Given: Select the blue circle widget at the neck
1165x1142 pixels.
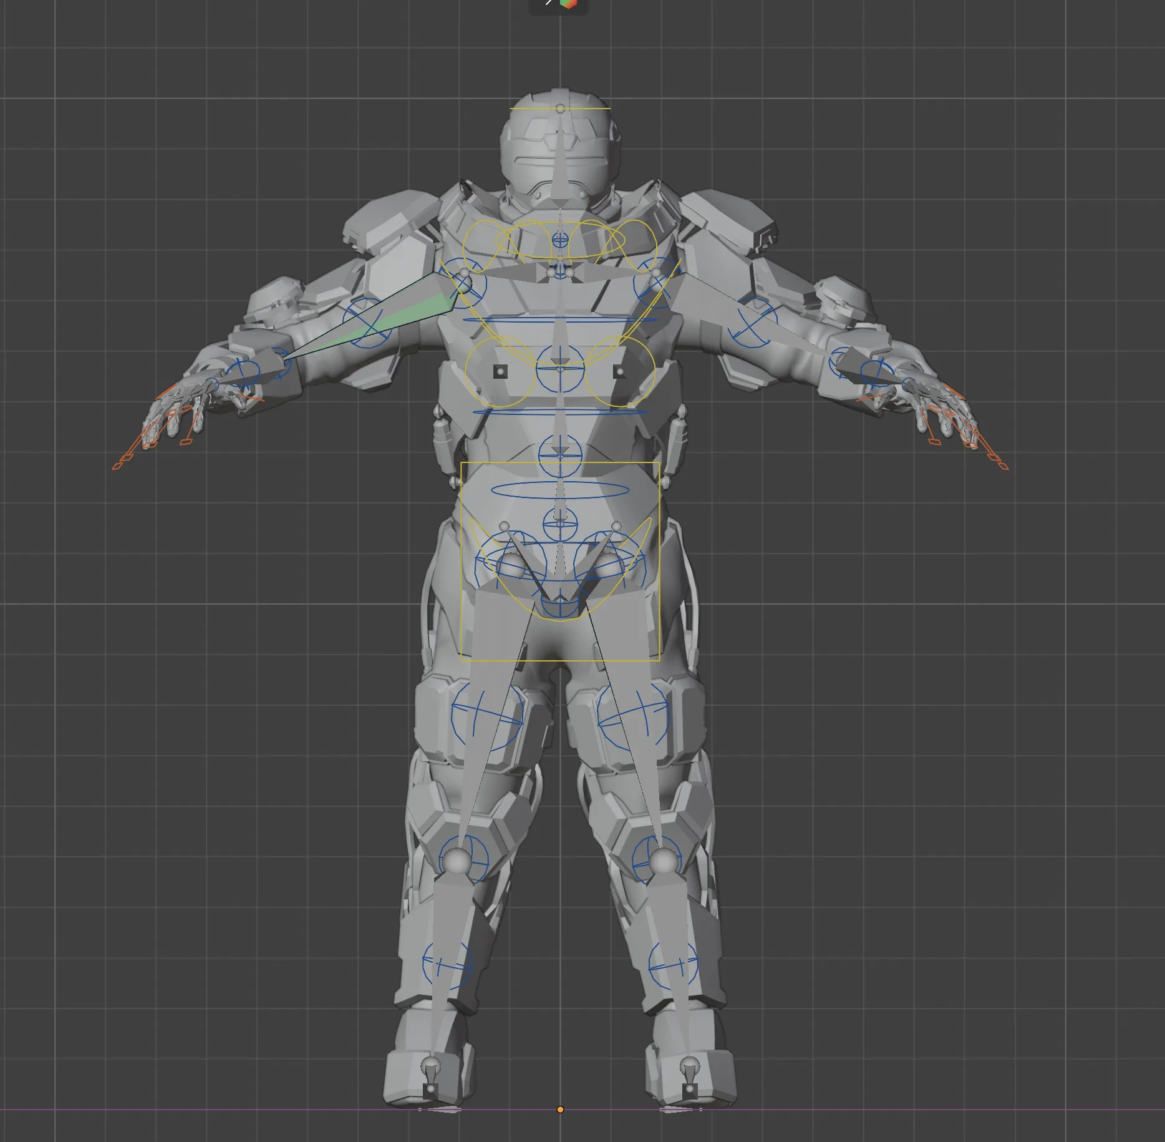Looking at the screenshot, I should [x=560, y=240].
